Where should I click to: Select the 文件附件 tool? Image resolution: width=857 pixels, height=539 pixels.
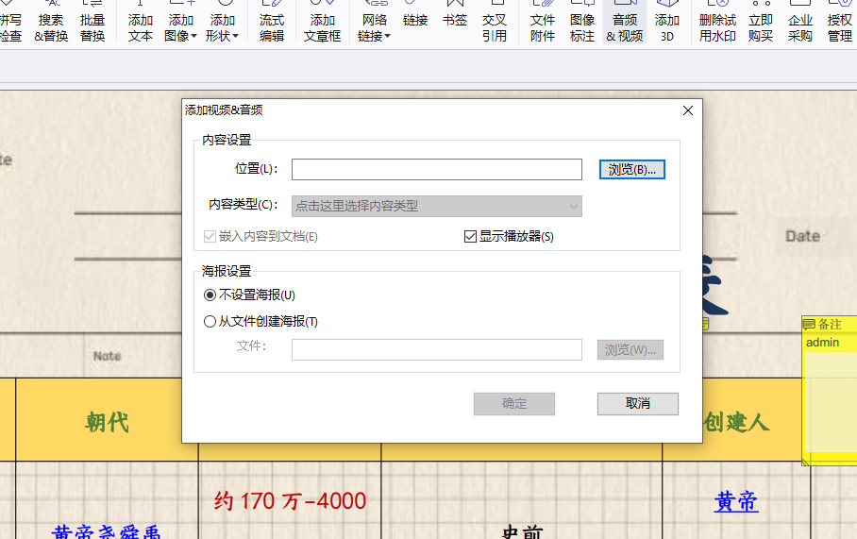click(543, 21)
